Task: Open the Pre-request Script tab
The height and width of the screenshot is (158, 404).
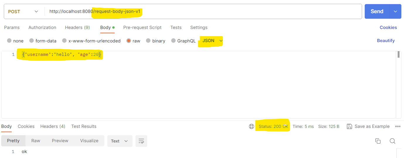Action: point(142,28)
